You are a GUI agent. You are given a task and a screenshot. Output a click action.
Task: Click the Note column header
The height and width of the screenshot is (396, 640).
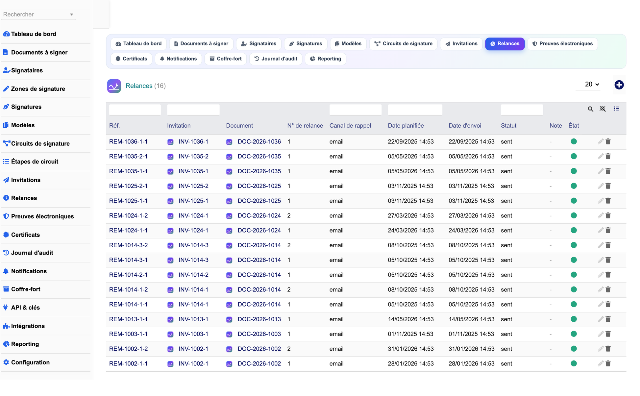click(555, 126)
